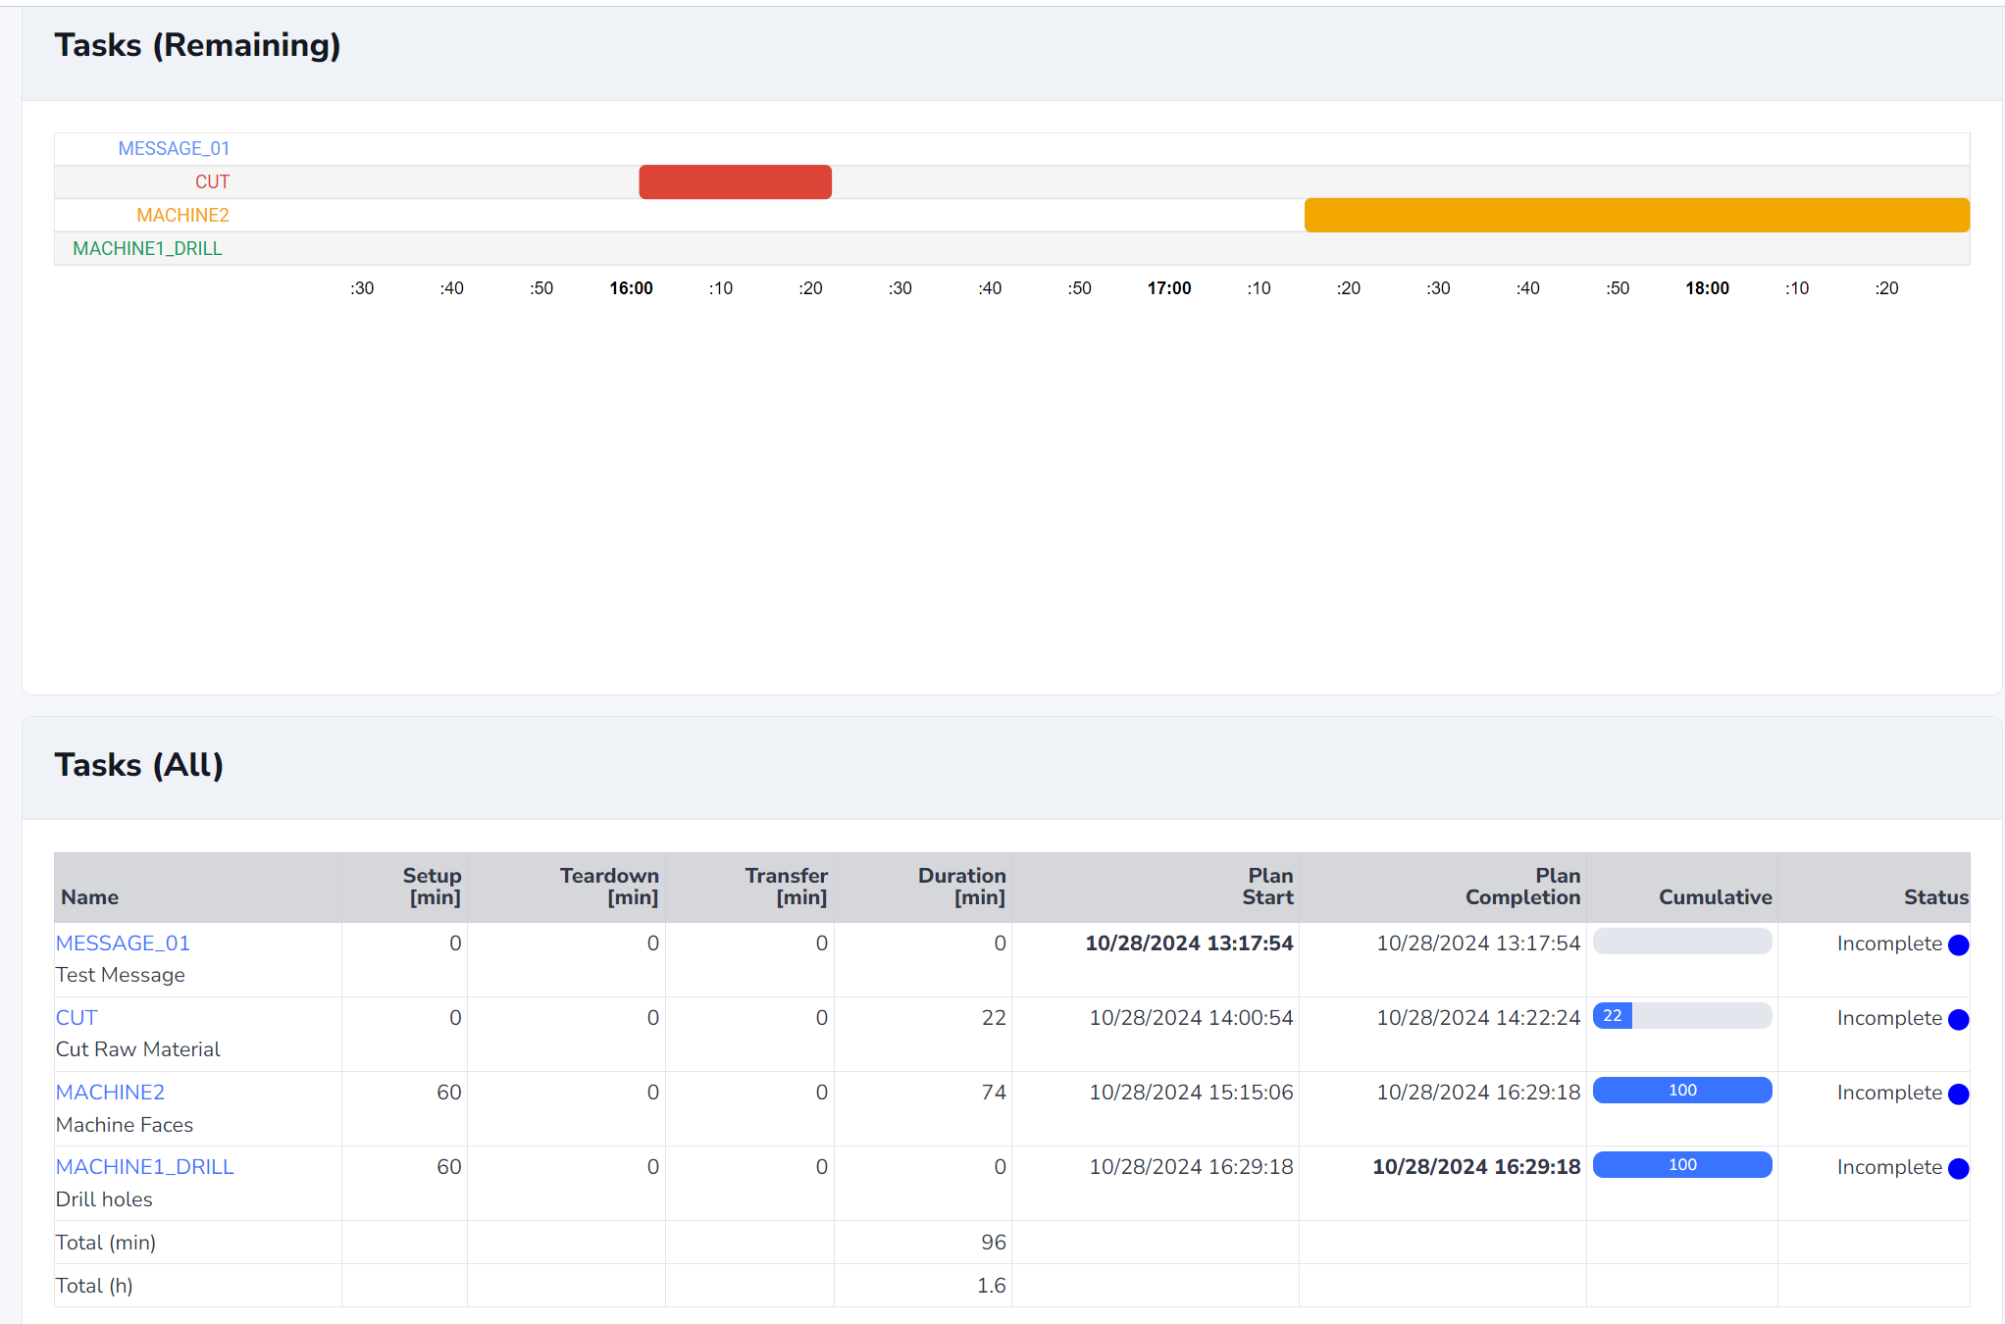
Task: Open the MACHINE2 link in the task table
Action: (110, 1092)
